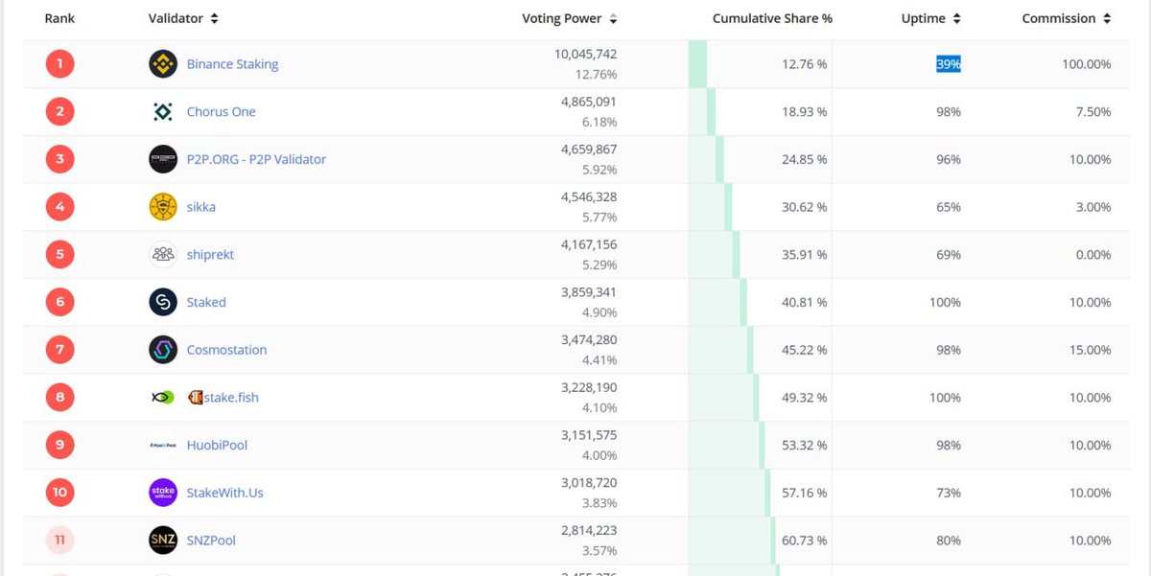Screen dimensions: 1151x576
Task: Click the rank 7 red badge
Action: click(59, 350)
